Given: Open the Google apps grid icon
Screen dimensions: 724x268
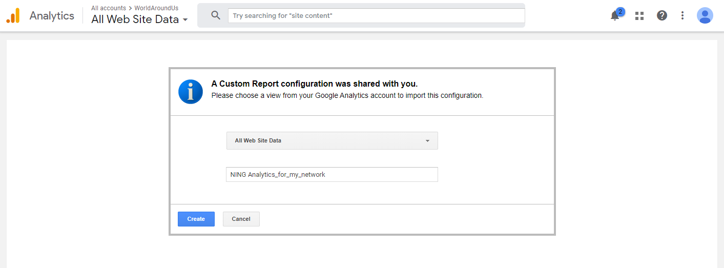Looking at the screenshot, I should [x=639, y=15].
